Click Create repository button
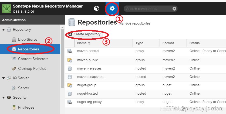 click(85, 34)
